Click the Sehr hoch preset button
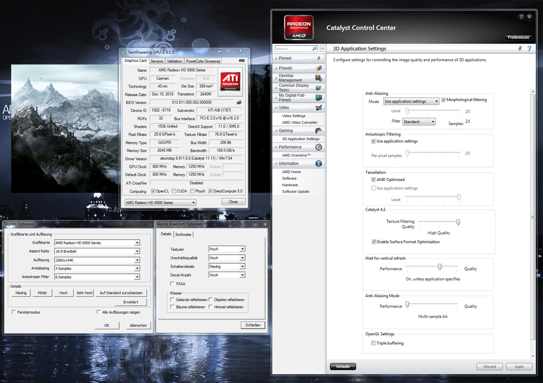The width and height of the screenshot is (543, 383). 84,293
